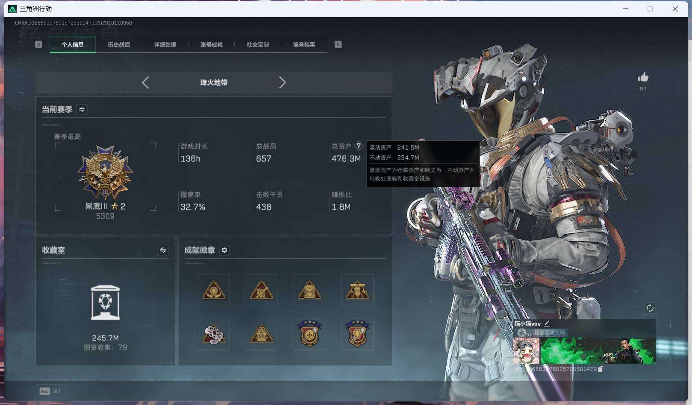Click the character refresh rotate icon
Image resolution: width=692 pixels, height=405 pixels.
650,308
